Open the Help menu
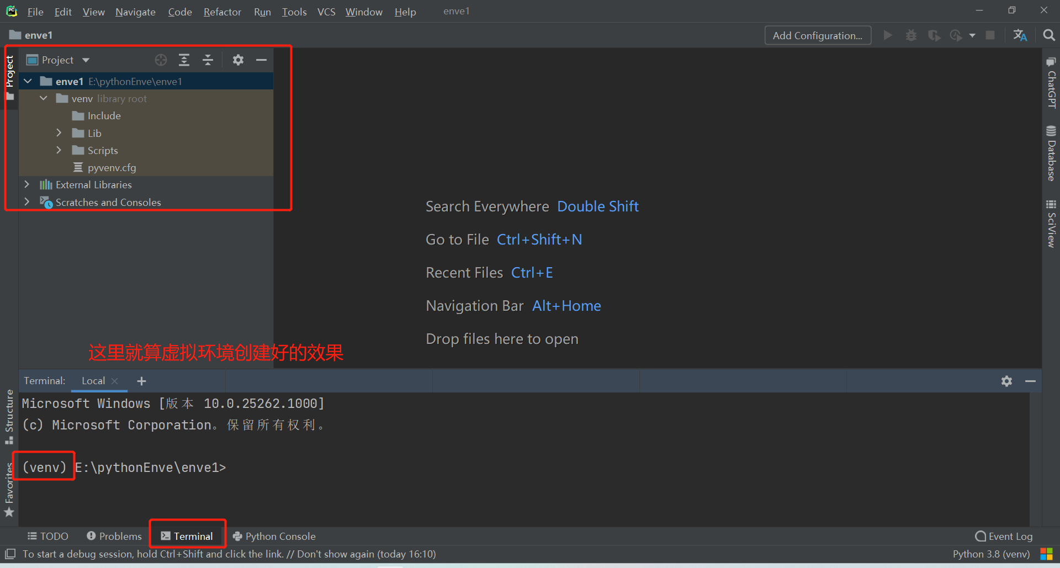 coord(405,12)
